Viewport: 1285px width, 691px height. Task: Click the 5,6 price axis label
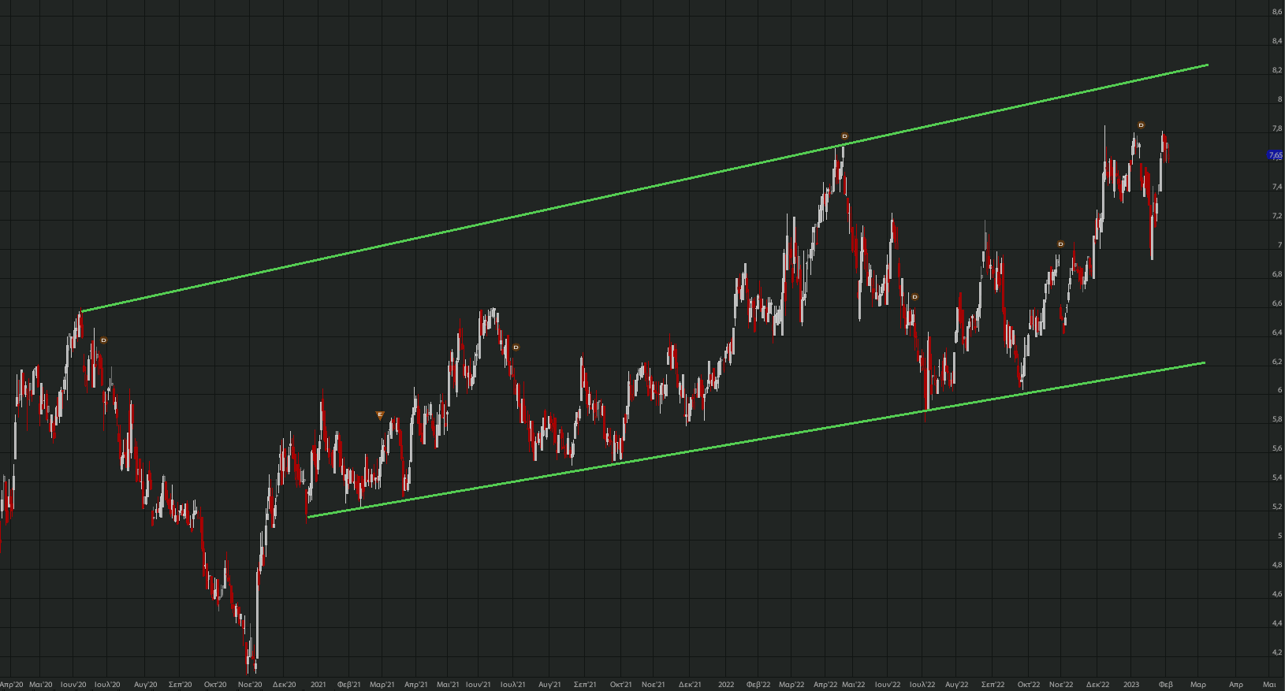1276,448
